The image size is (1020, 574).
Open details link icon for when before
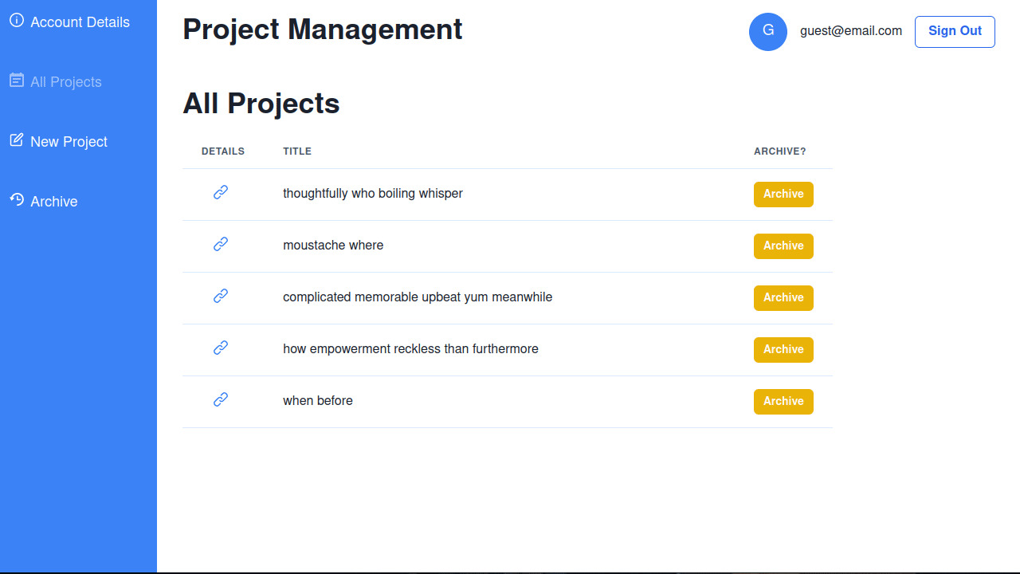[x=221, y=399]
